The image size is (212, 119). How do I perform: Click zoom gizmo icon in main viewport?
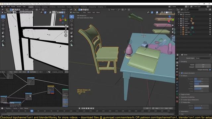(173, 25)
